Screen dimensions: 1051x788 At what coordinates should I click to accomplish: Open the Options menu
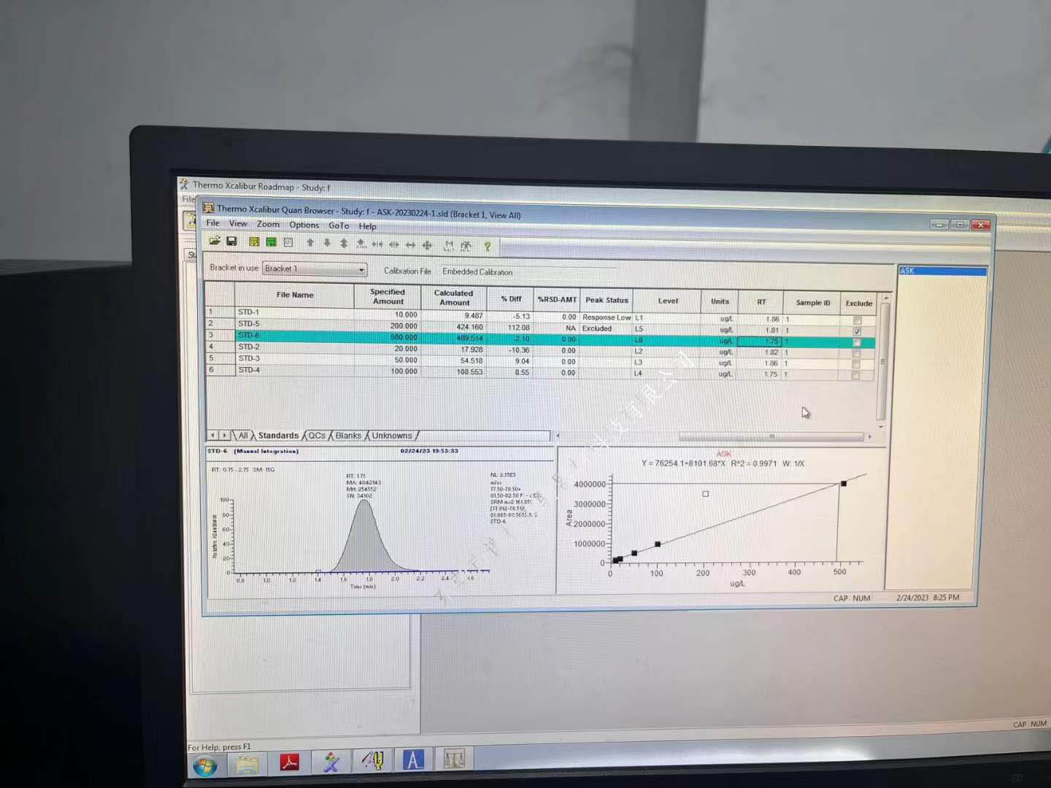pos(304,225)
